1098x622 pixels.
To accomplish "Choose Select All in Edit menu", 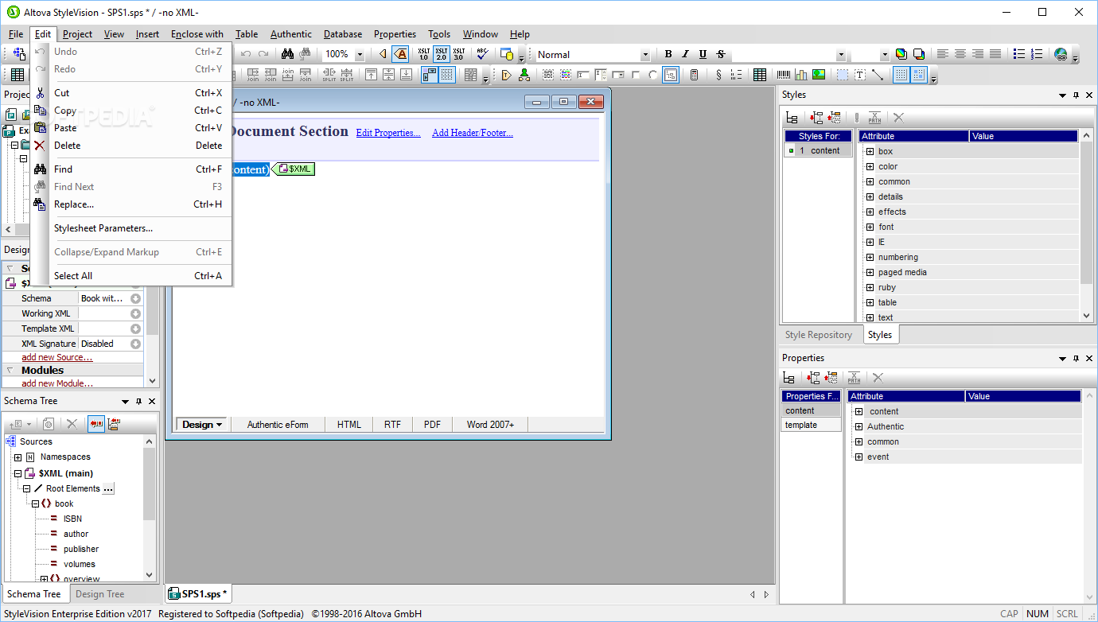I will (131, 276).
